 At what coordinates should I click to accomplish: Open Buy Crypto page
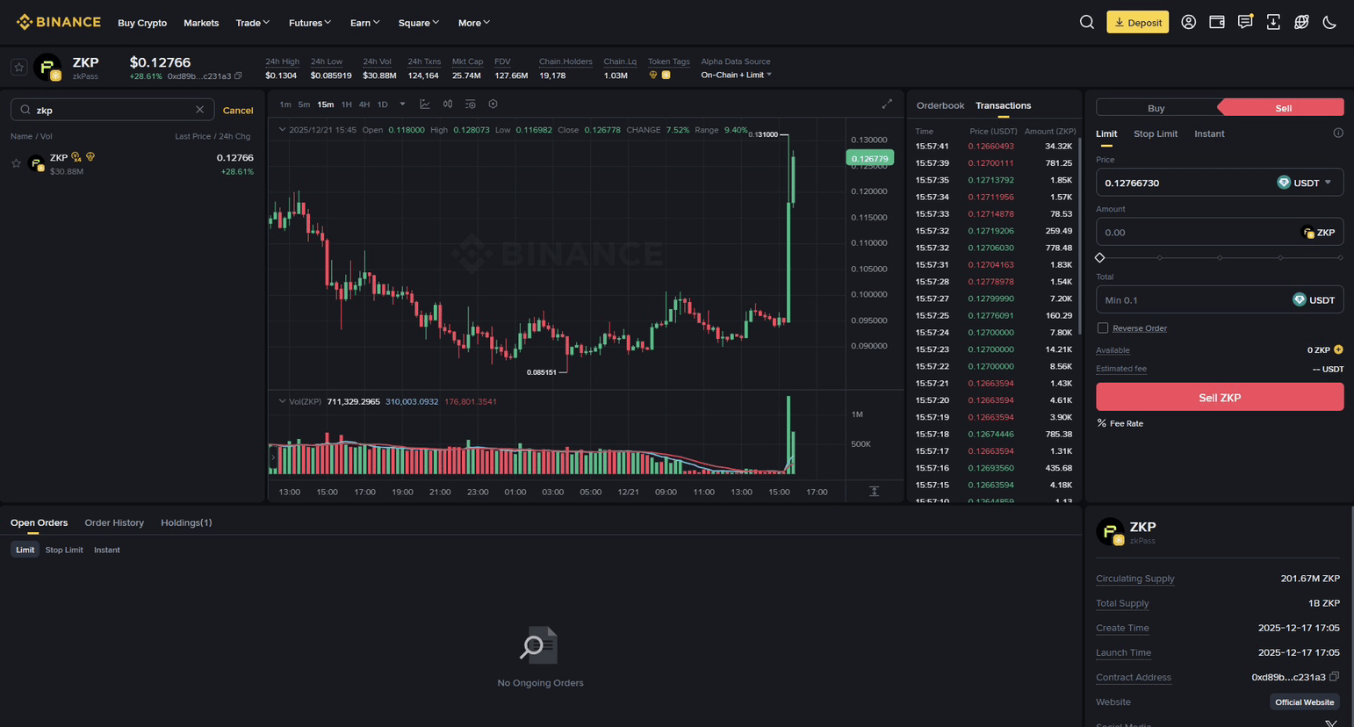click(x=142, y=23)
